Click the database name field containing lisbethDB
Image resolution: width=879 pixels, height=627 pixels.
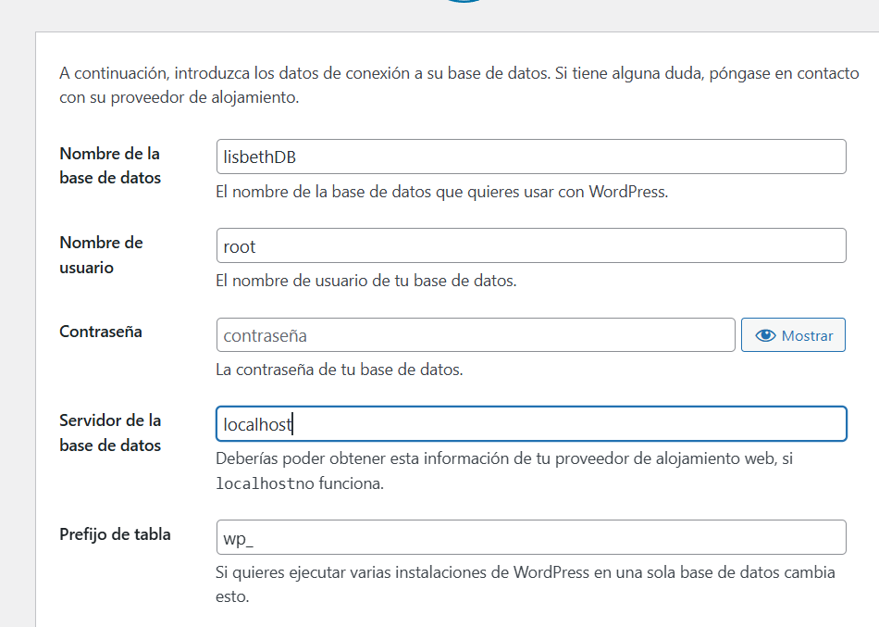pos(531,157)
